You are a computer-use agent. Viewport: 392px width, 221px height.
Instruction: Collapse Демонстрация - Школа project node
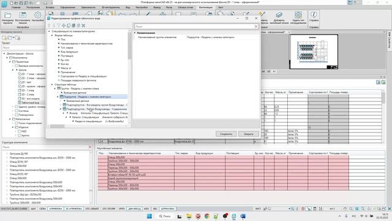[x=4, y=53]
